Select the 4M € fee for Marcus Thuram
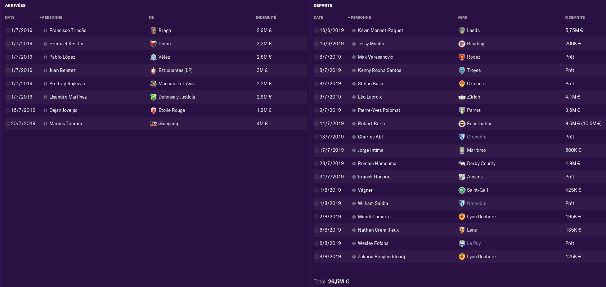This screenshot has height=287, width=606. pos(262,124)
